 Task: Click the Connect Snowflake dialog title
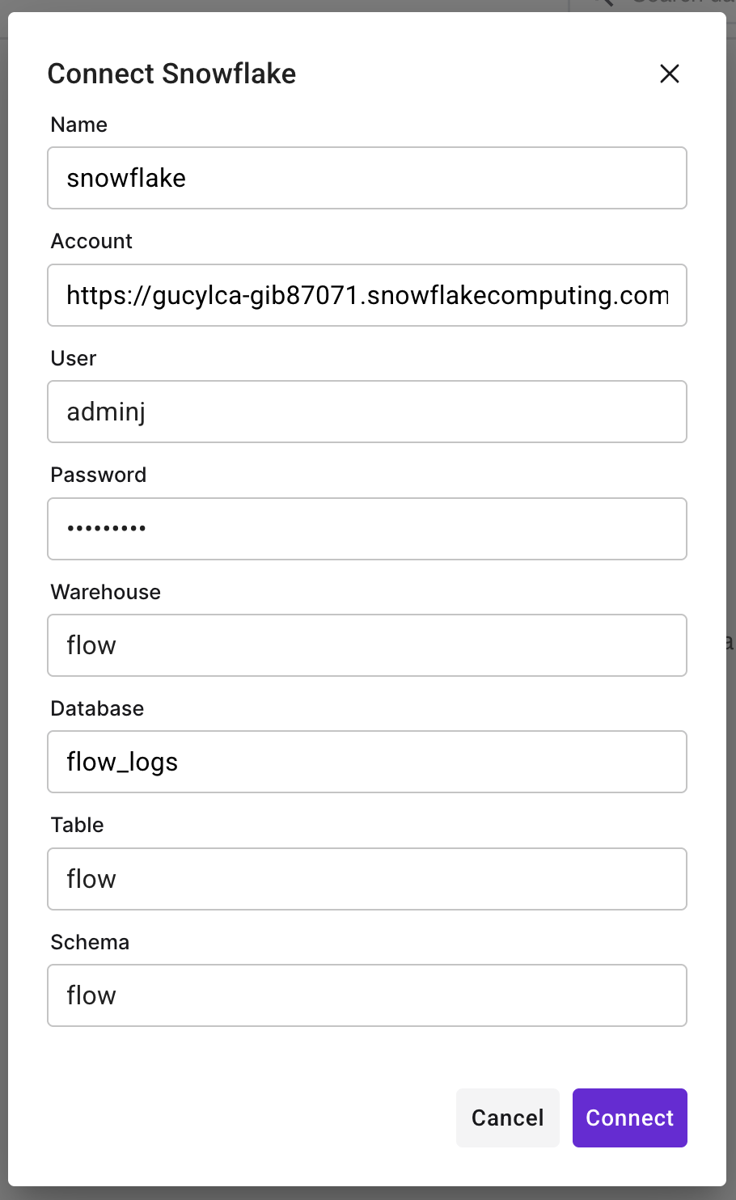point(171,74)
